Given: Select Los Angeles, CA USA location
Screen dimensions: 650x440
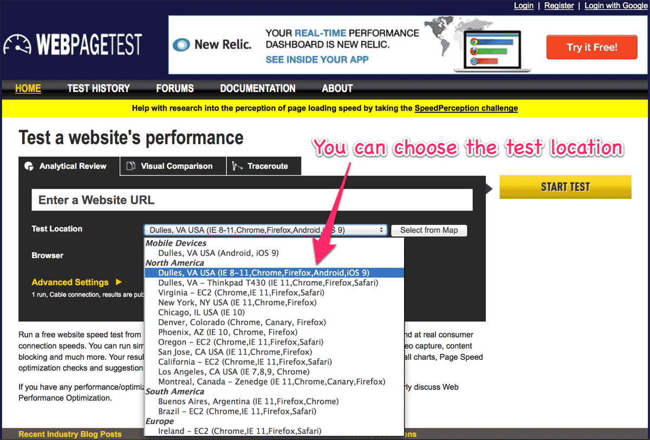Looking at the screenshot, I should point(274,372).
